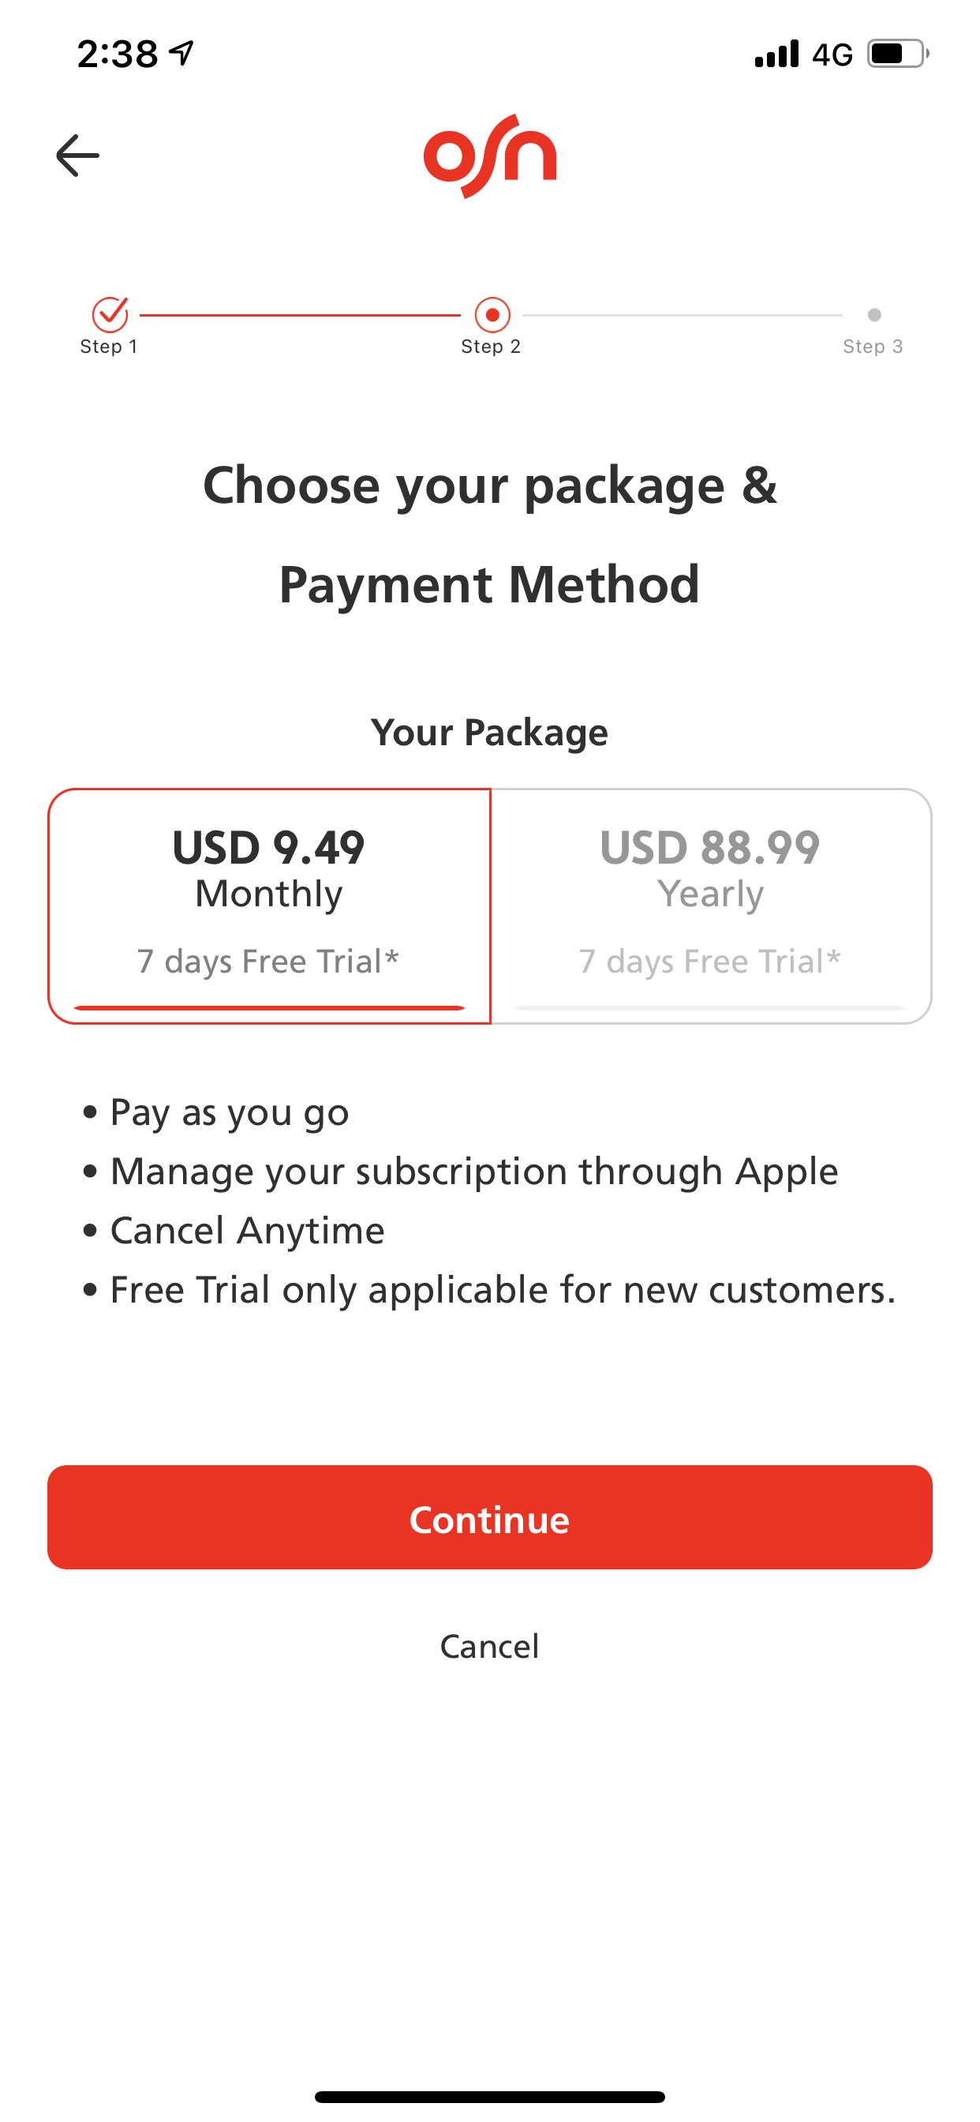Tap the Monthly 7 days Free Trial text

coord(268,962)
